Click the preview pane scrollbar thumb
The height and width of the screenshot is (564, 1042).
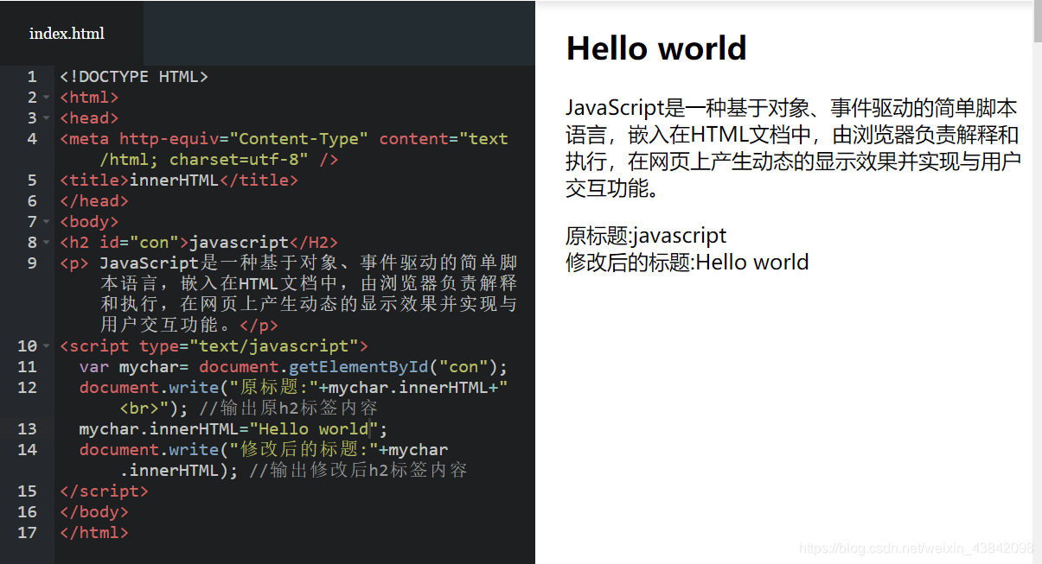coord(1037,22)
